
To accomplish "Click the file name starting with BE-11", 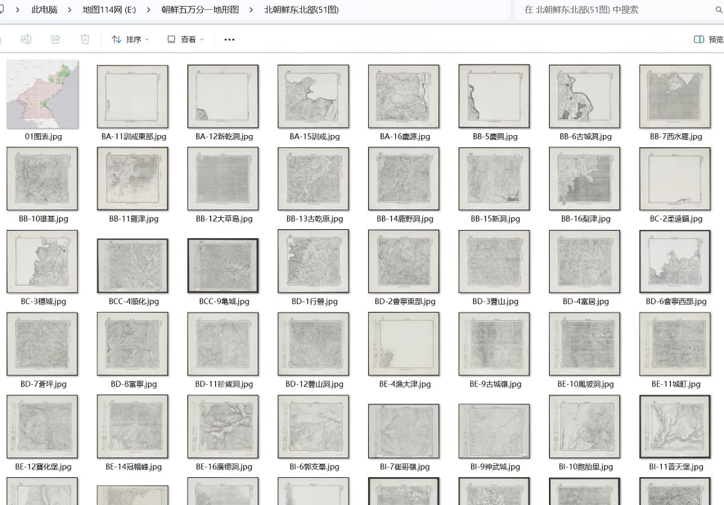I will [x=676, y=384].
